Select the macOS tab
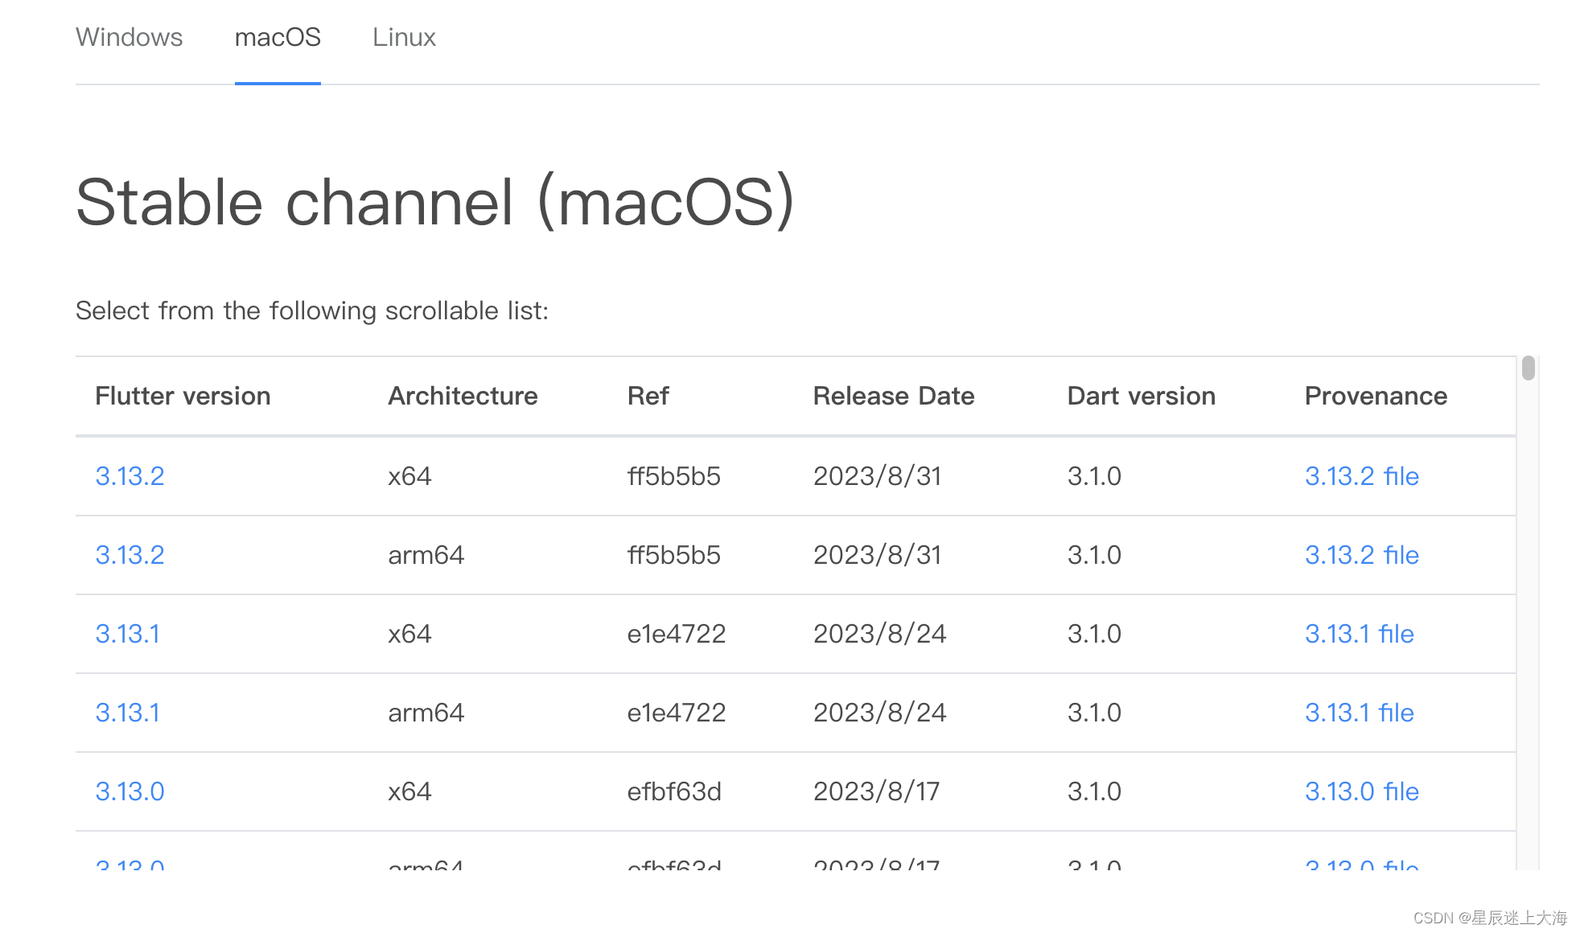 tap(278, 37)
